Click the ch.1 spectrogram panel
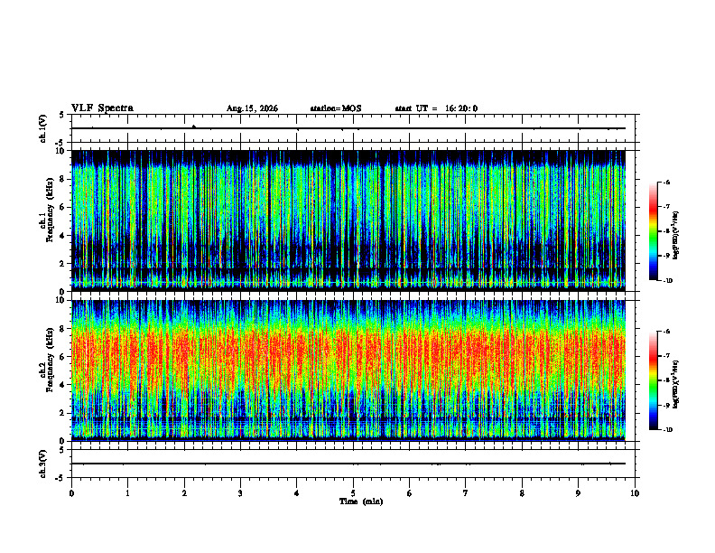 coord(348,220)
